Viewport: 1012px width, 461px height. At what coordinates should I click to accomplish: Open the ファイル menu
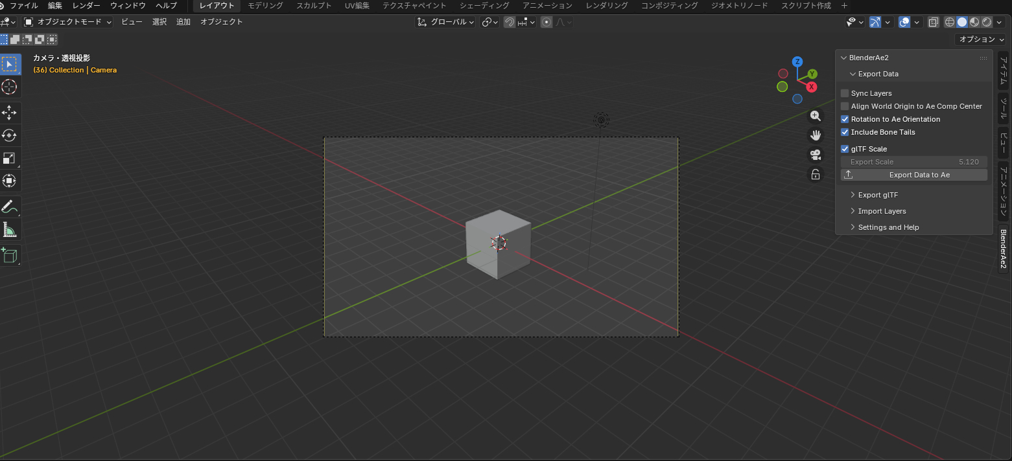tap(23, 5)
